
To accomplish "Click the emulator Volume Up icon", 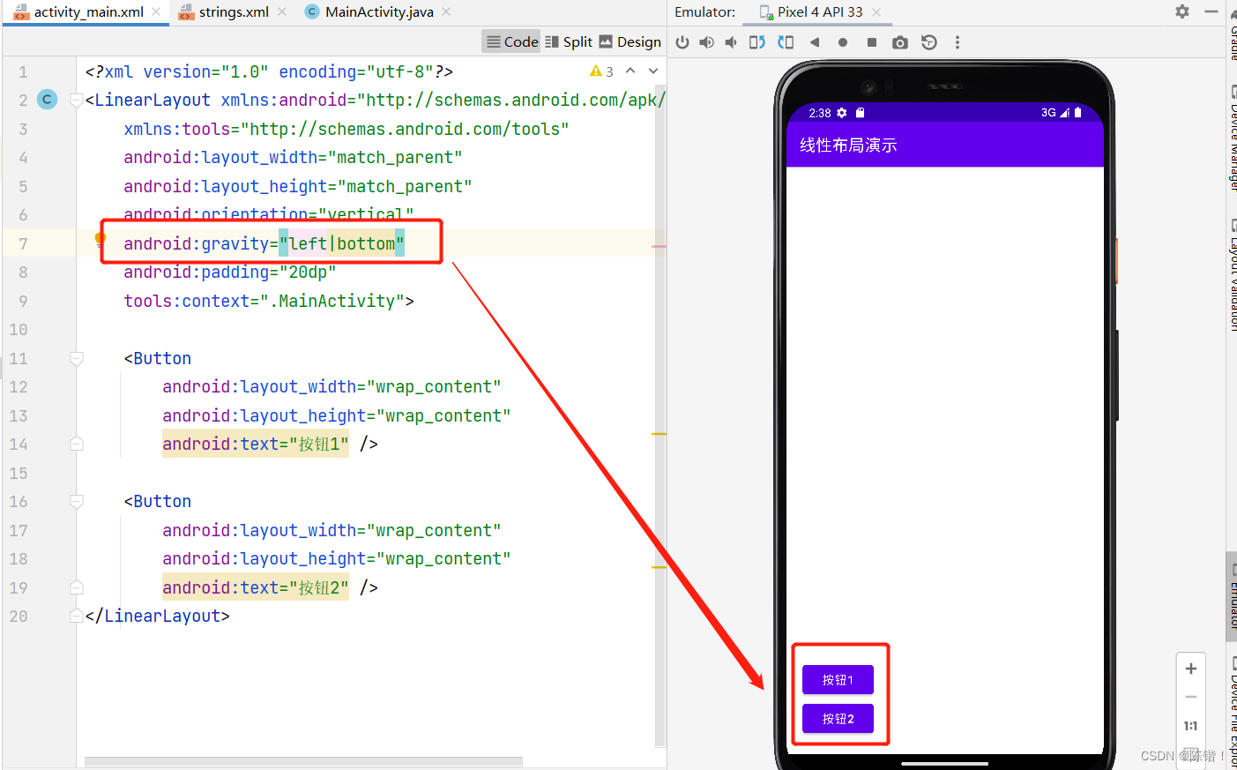I will click(707, 42).
